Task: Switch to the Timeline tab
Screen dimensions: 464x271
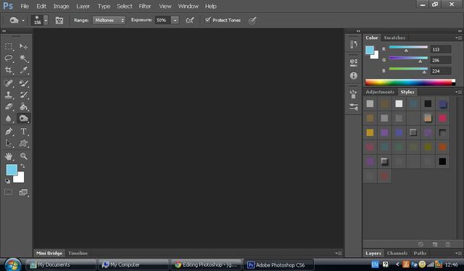Action: click(x=78, y=253)
